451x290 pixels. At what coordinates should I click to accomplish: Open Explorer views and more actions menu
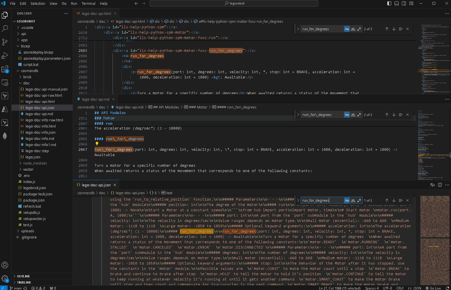click(66, 13)
